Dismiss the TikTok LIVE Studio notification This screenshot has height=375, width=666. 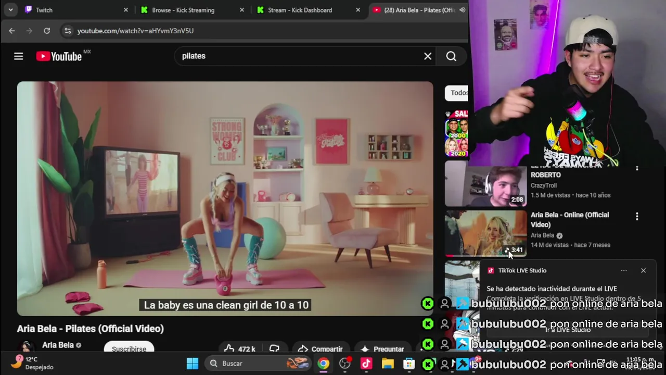tap(643, 270)
